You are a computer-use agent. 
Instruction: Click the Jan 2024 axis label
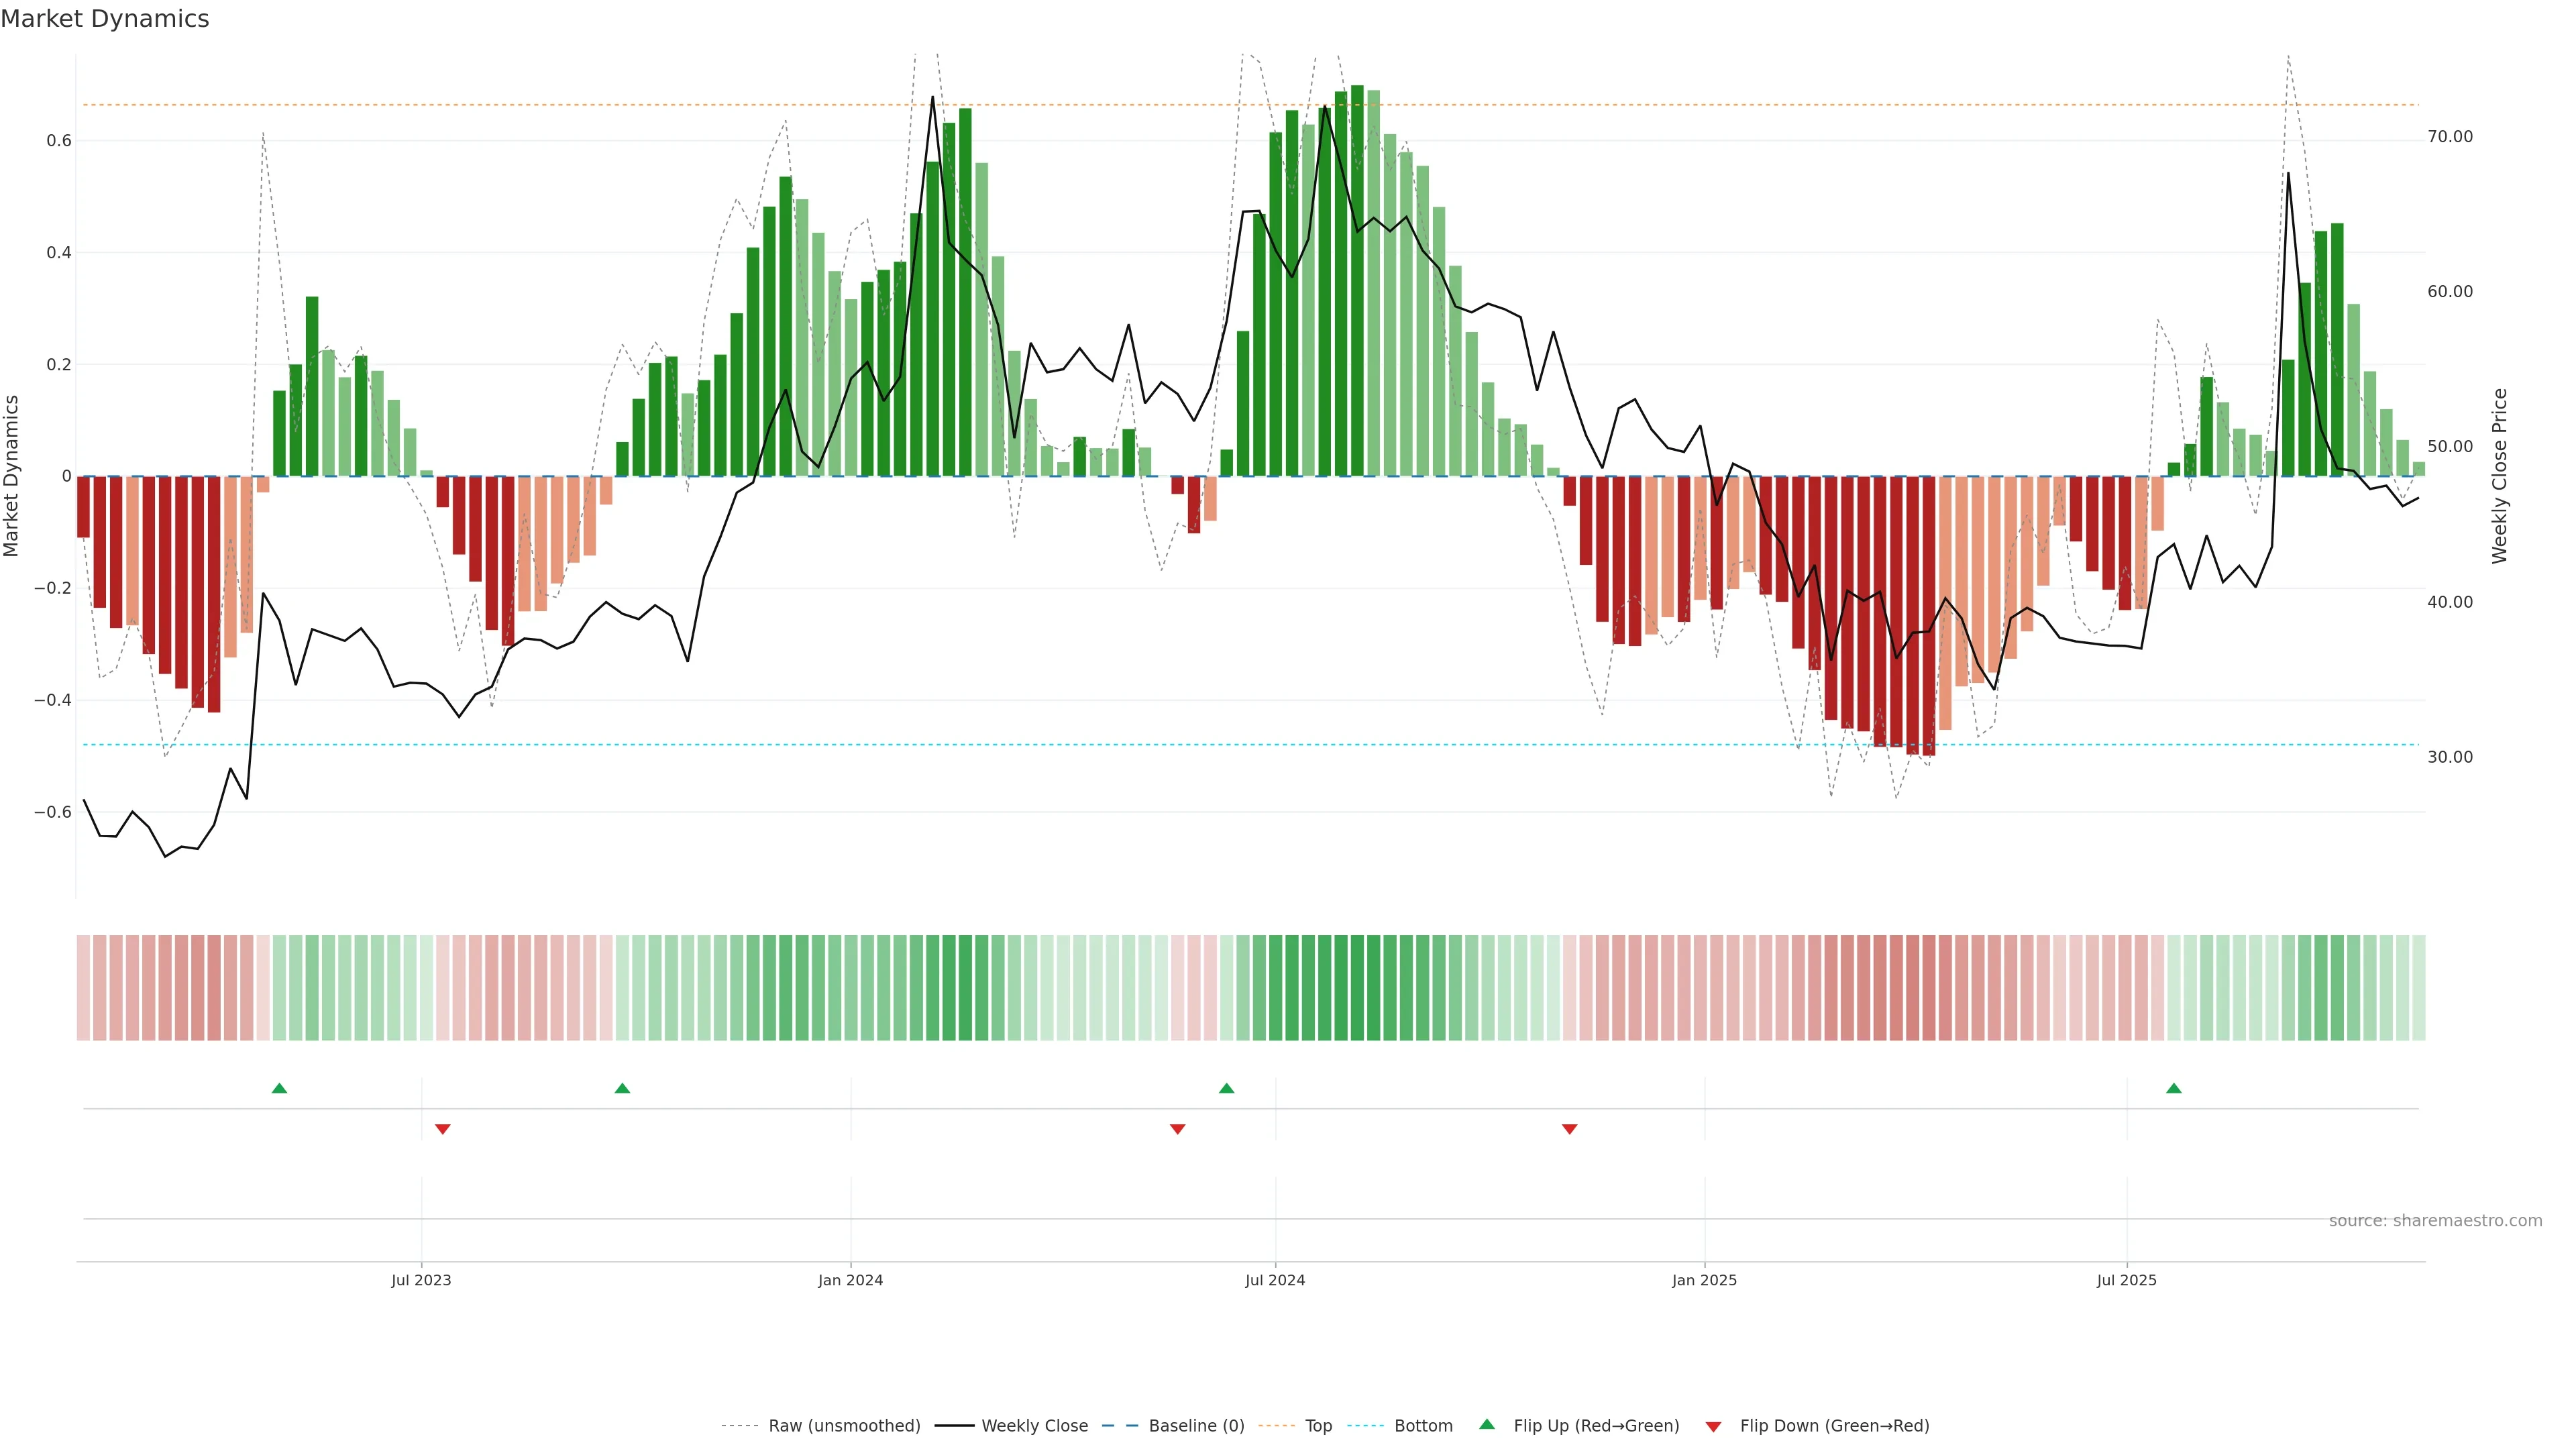(x=850, y=1280)
